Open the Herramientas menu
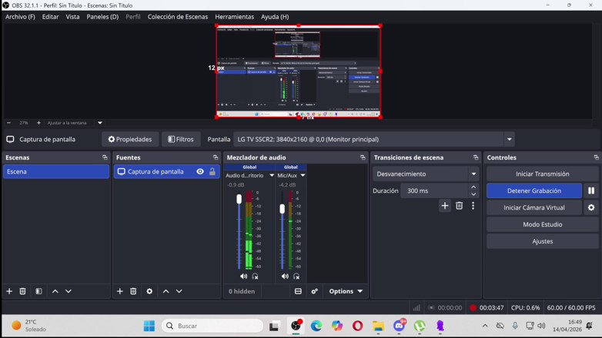This screenshot has width=602, height=338. (234, 17)
